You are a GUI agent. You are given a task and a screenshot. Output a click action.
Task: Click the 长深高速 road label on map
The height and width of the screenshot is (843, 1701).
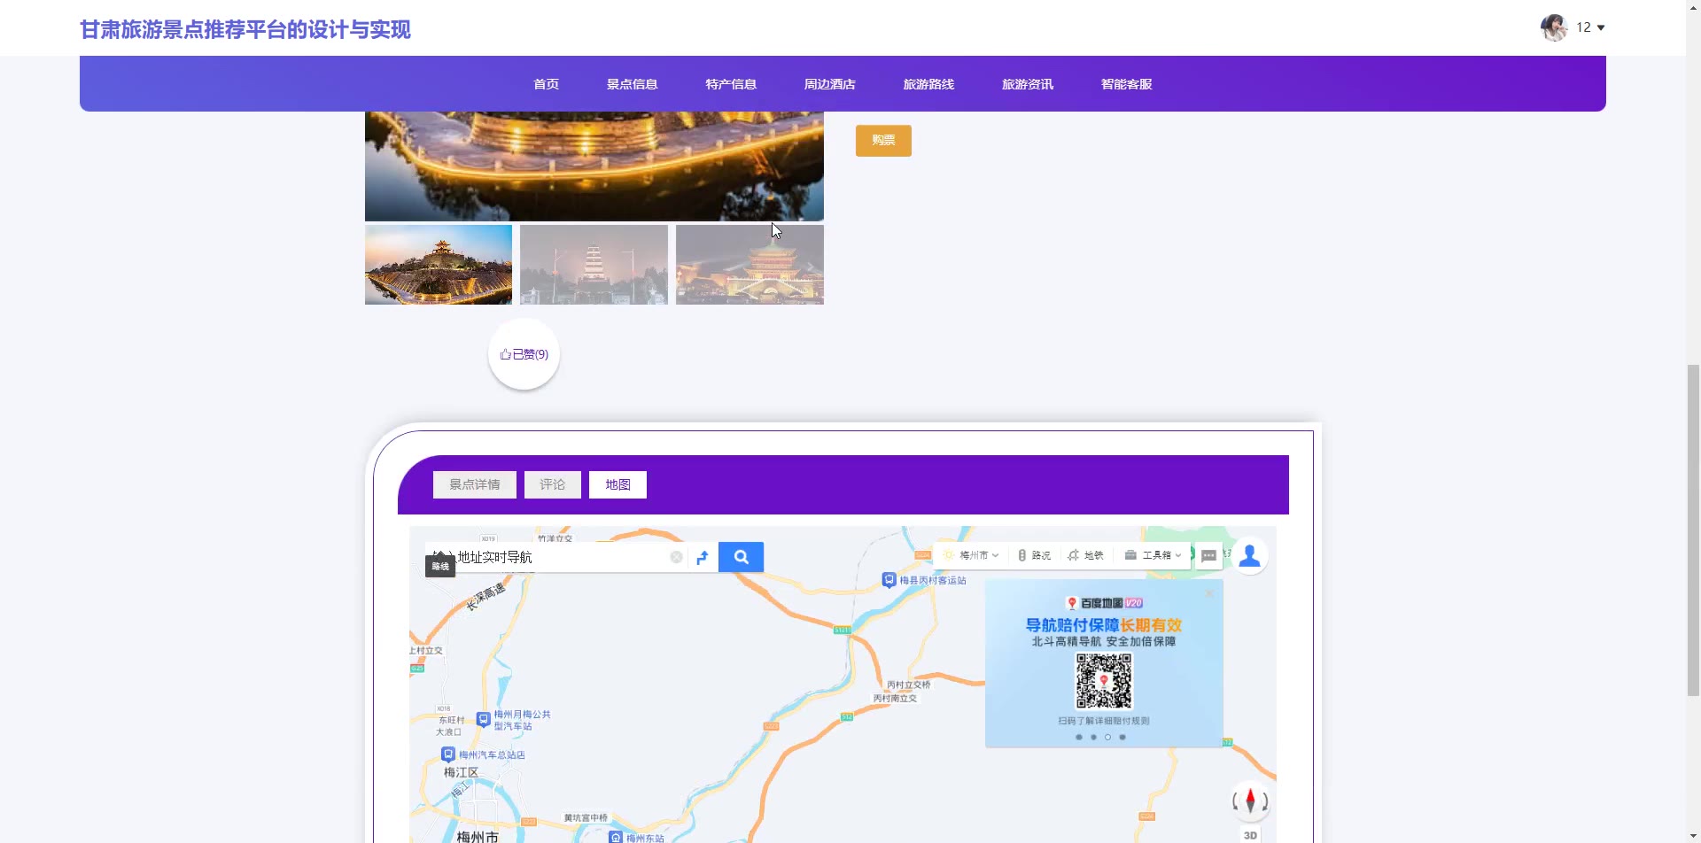pos(485,596)
